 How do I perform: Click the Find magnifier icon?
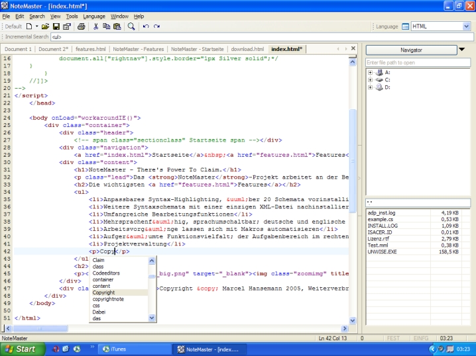131,26
